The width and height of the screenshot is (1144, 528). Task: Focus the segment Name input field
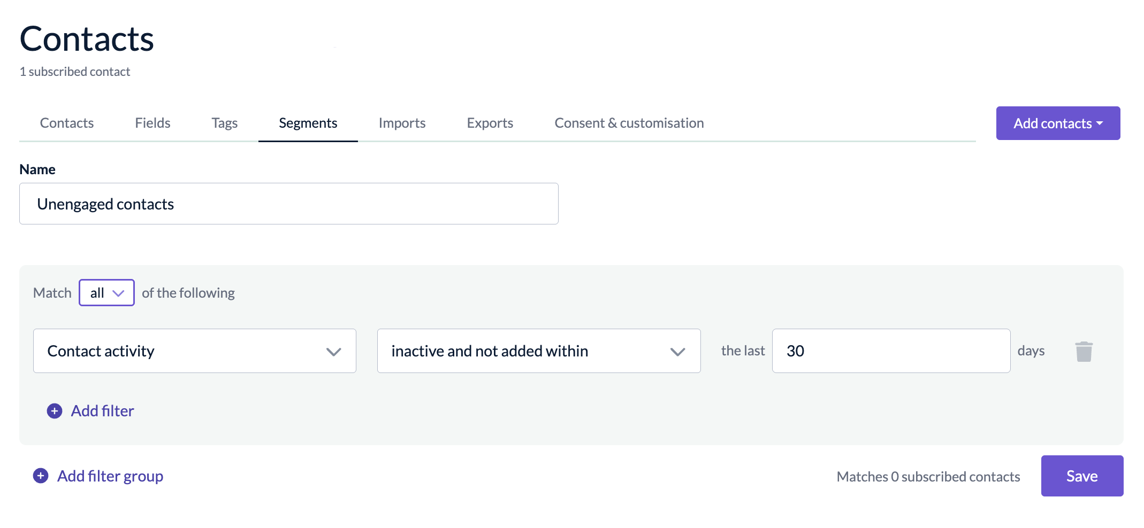(x=289, y=204)
